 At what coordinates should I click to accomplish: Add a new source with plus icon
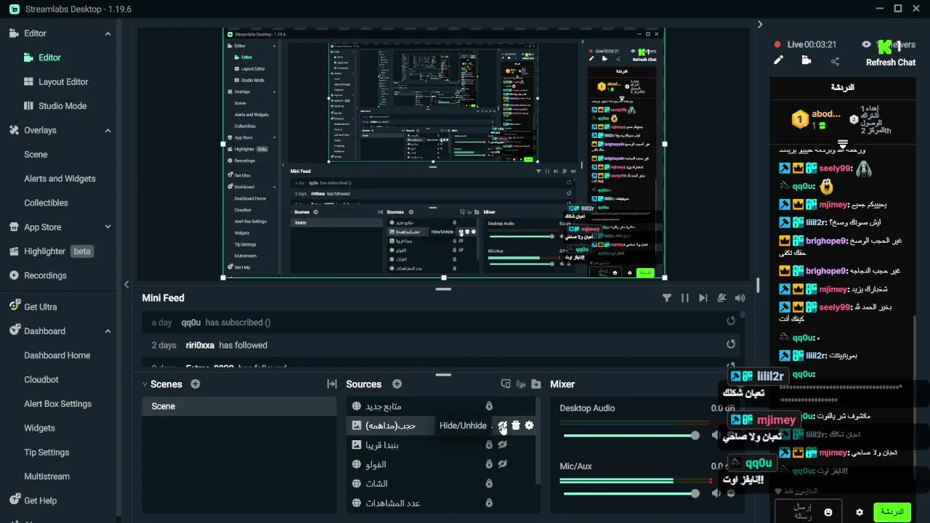pos(397,384)
